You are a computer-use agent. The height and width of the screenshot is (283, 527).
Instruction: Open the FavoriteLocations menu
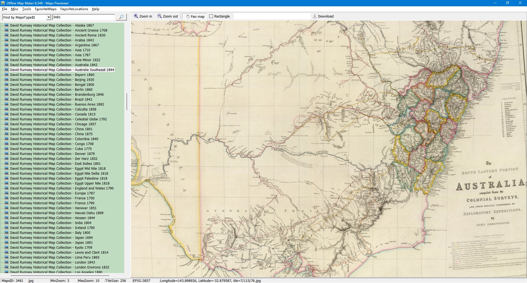click(74, 9)
